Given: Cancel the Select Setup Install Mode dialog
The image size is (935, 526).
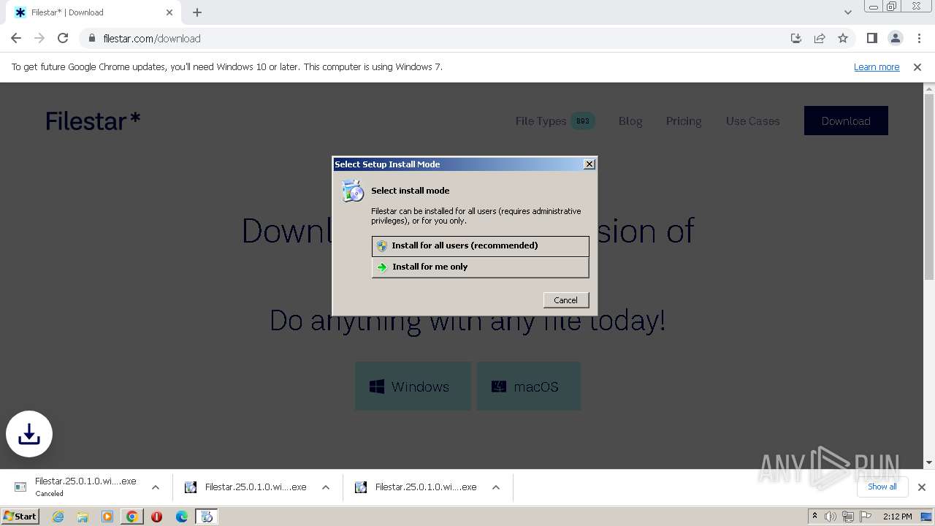Looking at the screenshot, I should [565, 300].
